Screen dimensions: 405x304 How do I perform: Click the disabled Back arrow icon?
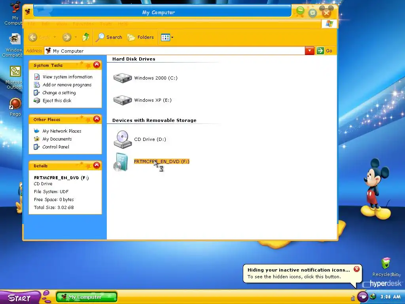pyautogui.click(x=33, y=37)
